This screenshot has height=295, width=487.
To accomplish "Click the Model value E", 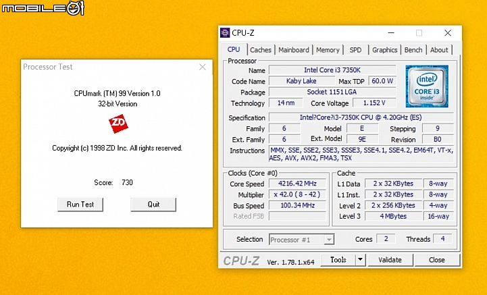I will point(362,128).
